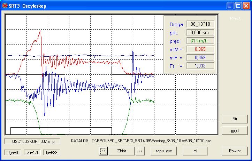Click the SRT3 Oscyloskop app icon in title bar
The height and width of the screenshot is (161, 252).
(x=5, y=6)
